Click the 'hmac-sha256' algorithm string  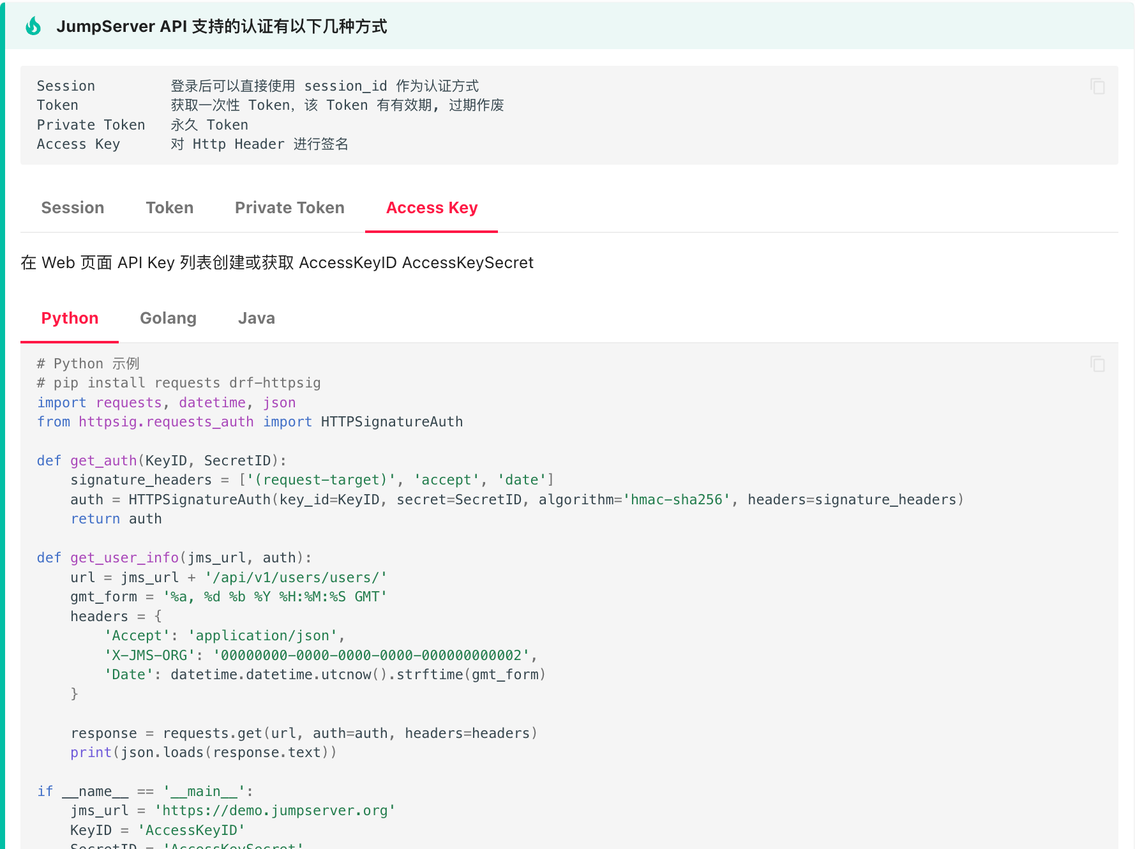coord(677,500)
